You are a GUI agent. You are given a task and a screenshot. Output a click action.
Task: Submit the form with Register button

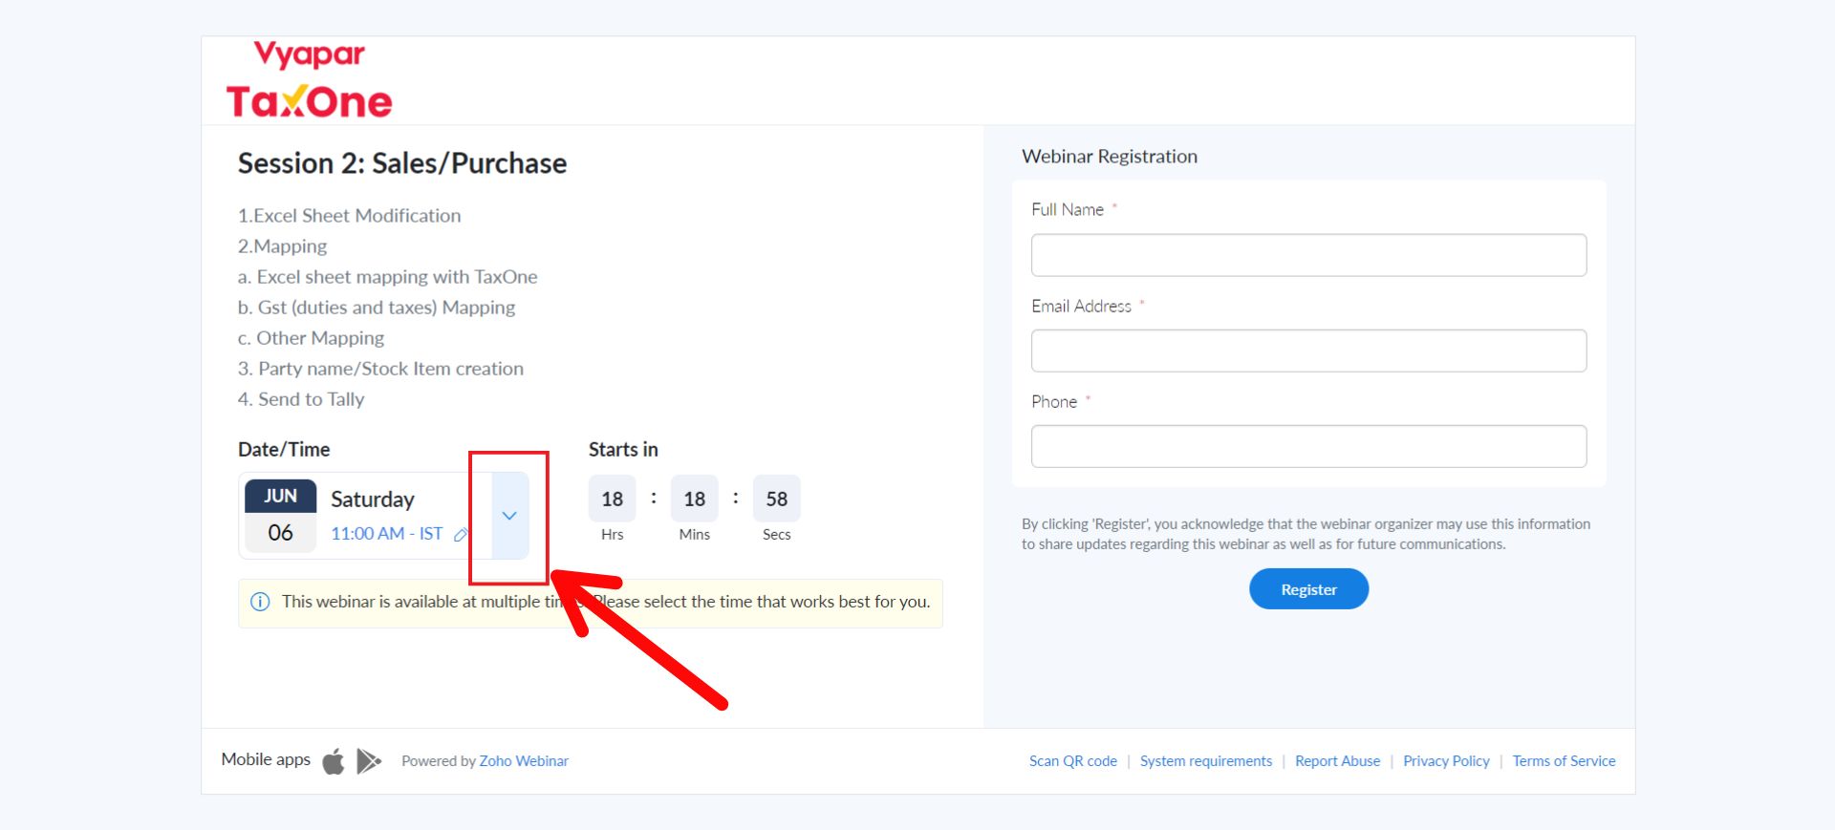click(x=1308, y=589)
